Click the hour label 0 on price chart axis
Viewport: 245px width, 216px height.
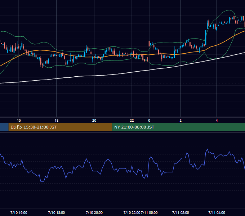[149, 121]
